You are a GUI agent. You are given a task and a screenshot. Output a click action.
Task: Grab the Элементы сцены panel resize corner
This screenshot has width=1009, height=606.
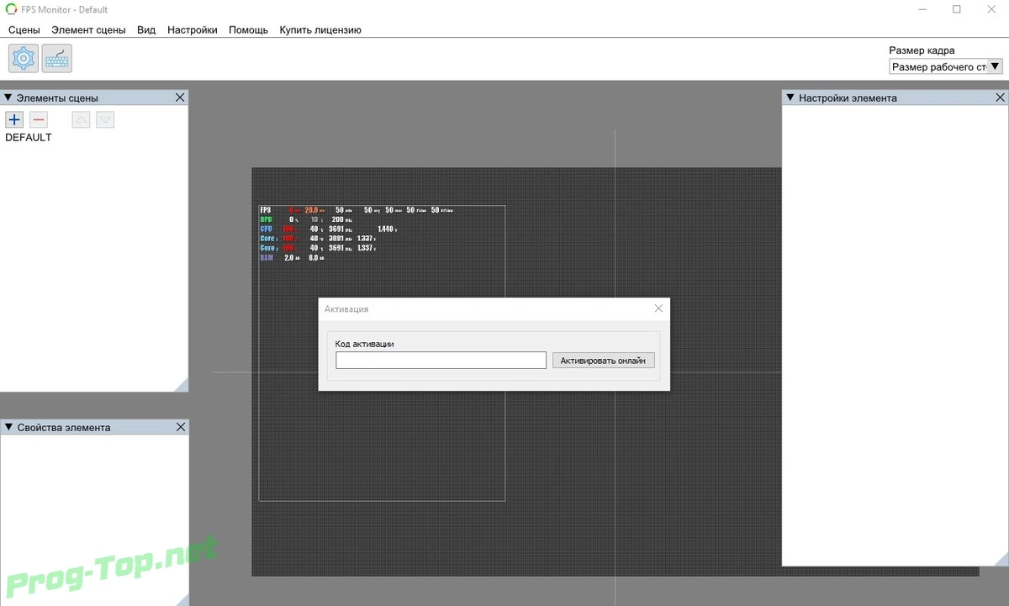click(181, 384)
